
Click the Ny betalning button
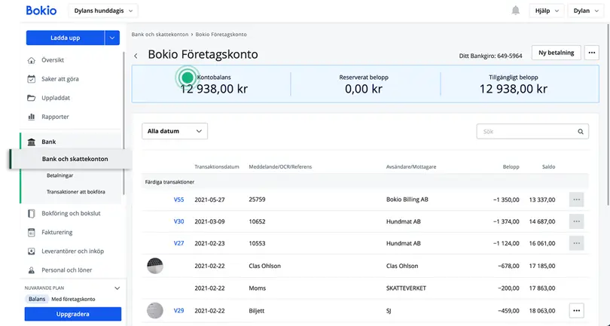click(x=557, y=53)
